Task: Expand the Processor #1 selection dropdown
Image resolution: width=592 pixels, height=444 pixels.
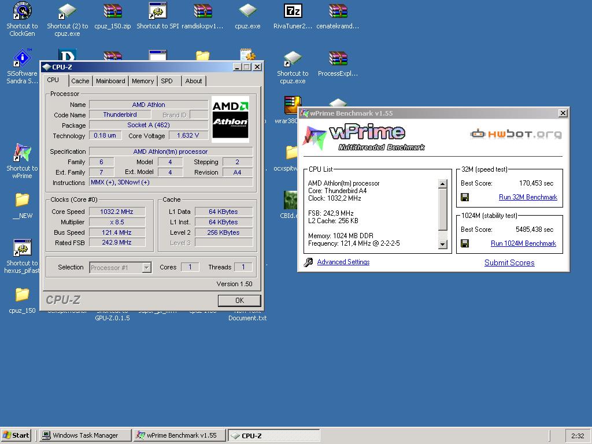Action: pyautogui.click(x=146, y=268)
